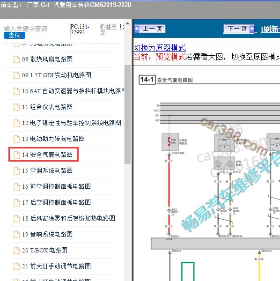Click document icon beside 10 6AT 自动变速器

(x=17, y=91)
